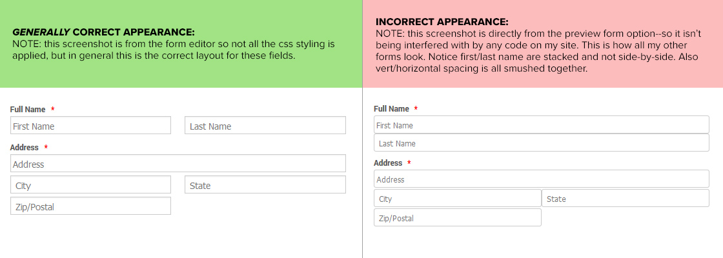Click Full Name label in the correct-appearance form
The height and width of the screenshot is (258, 723).
[28, 110]
